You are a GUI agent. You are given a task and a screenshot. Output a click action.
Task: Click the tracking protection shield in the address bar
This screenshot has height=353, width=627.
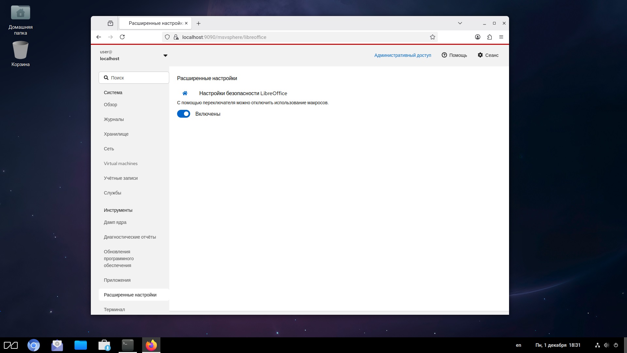pos(167,37)
